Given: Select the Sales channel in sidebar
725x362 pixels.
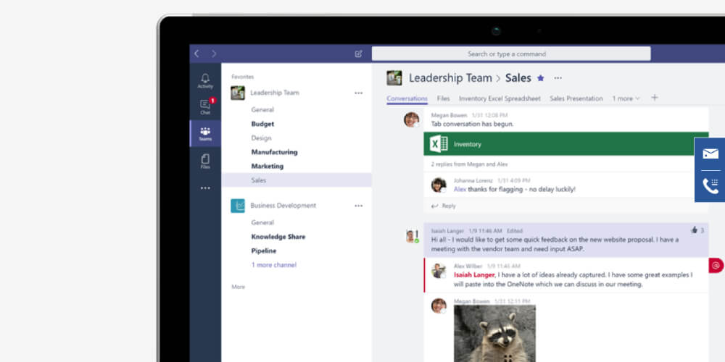Looking at the screenshot, I should (x=297, y=180).
